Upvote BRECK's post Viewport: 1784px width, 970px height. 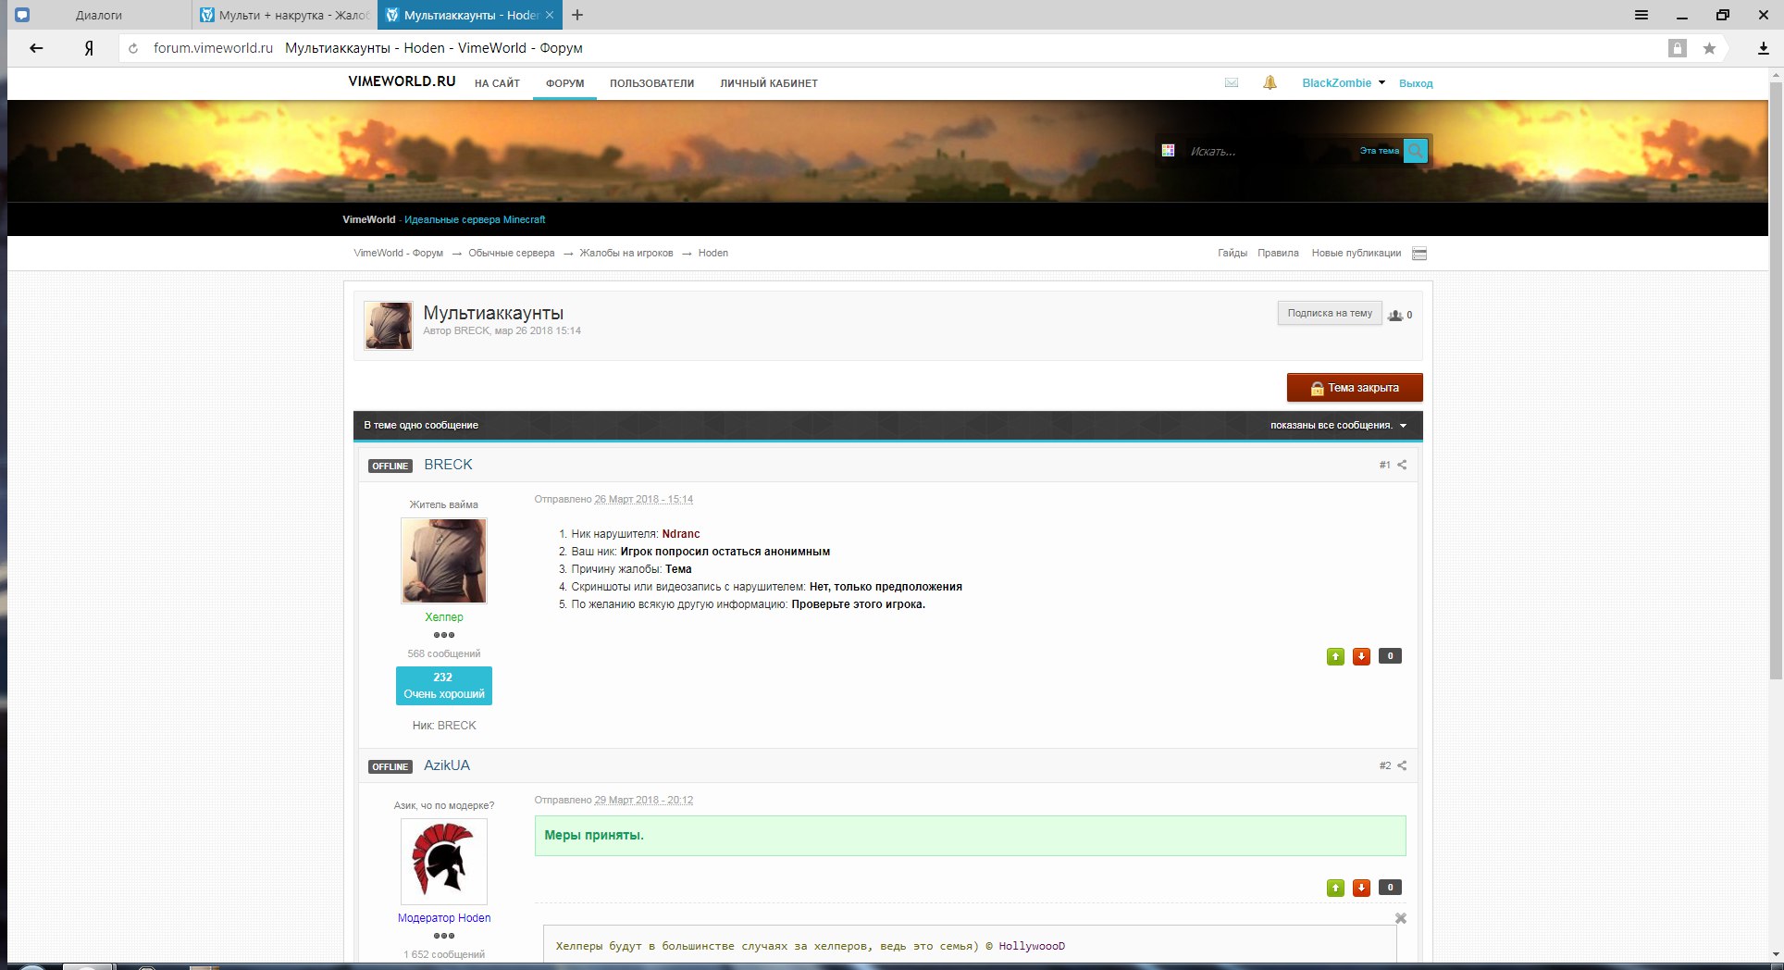1335,656
